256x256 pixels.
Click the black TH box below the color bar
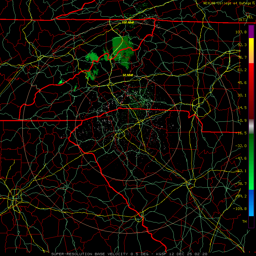coord(251,222)
